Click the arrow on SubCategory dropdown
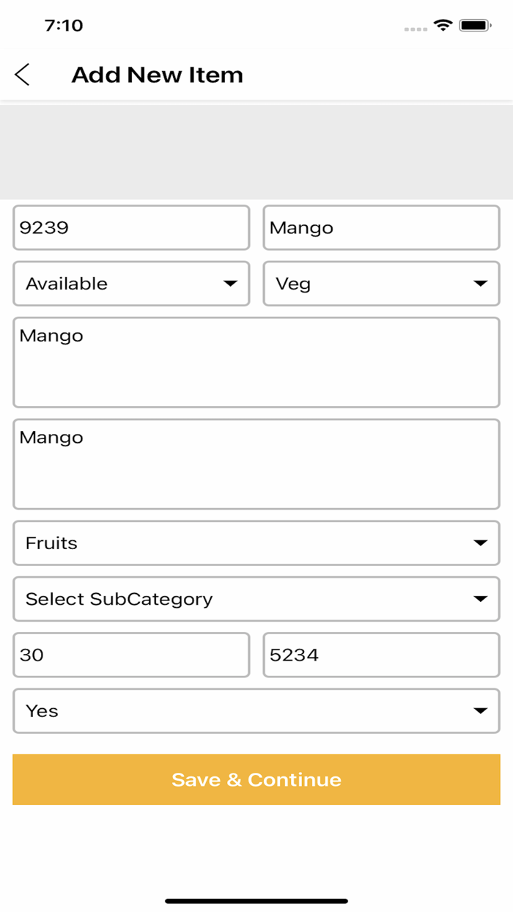This screenshot has height=912, width=513. pyautogui.click(x=481, y=599)
